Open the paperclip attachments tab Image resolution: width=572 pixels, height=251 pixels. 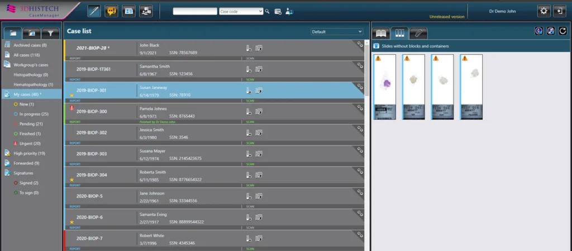[x=418, y=33]
